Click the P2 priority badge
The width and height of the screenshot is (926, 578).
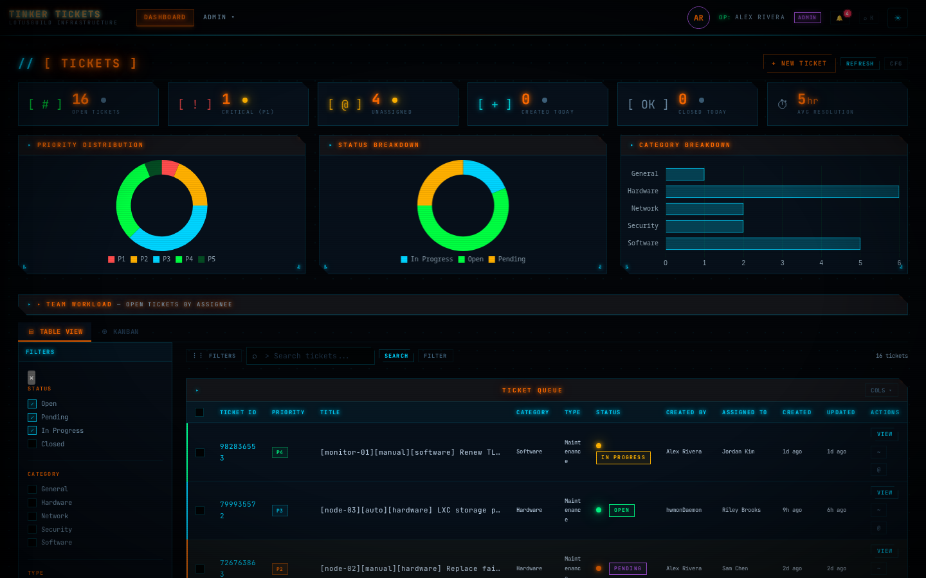coord(280,569)
